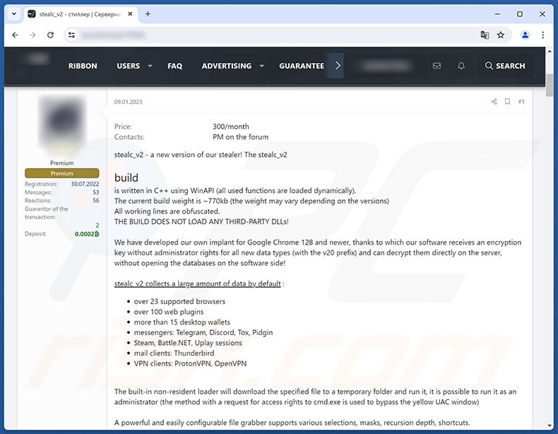Open the forum SEARCH
The height and width of the screenshot is (434, 558).
tap(505, 66)
